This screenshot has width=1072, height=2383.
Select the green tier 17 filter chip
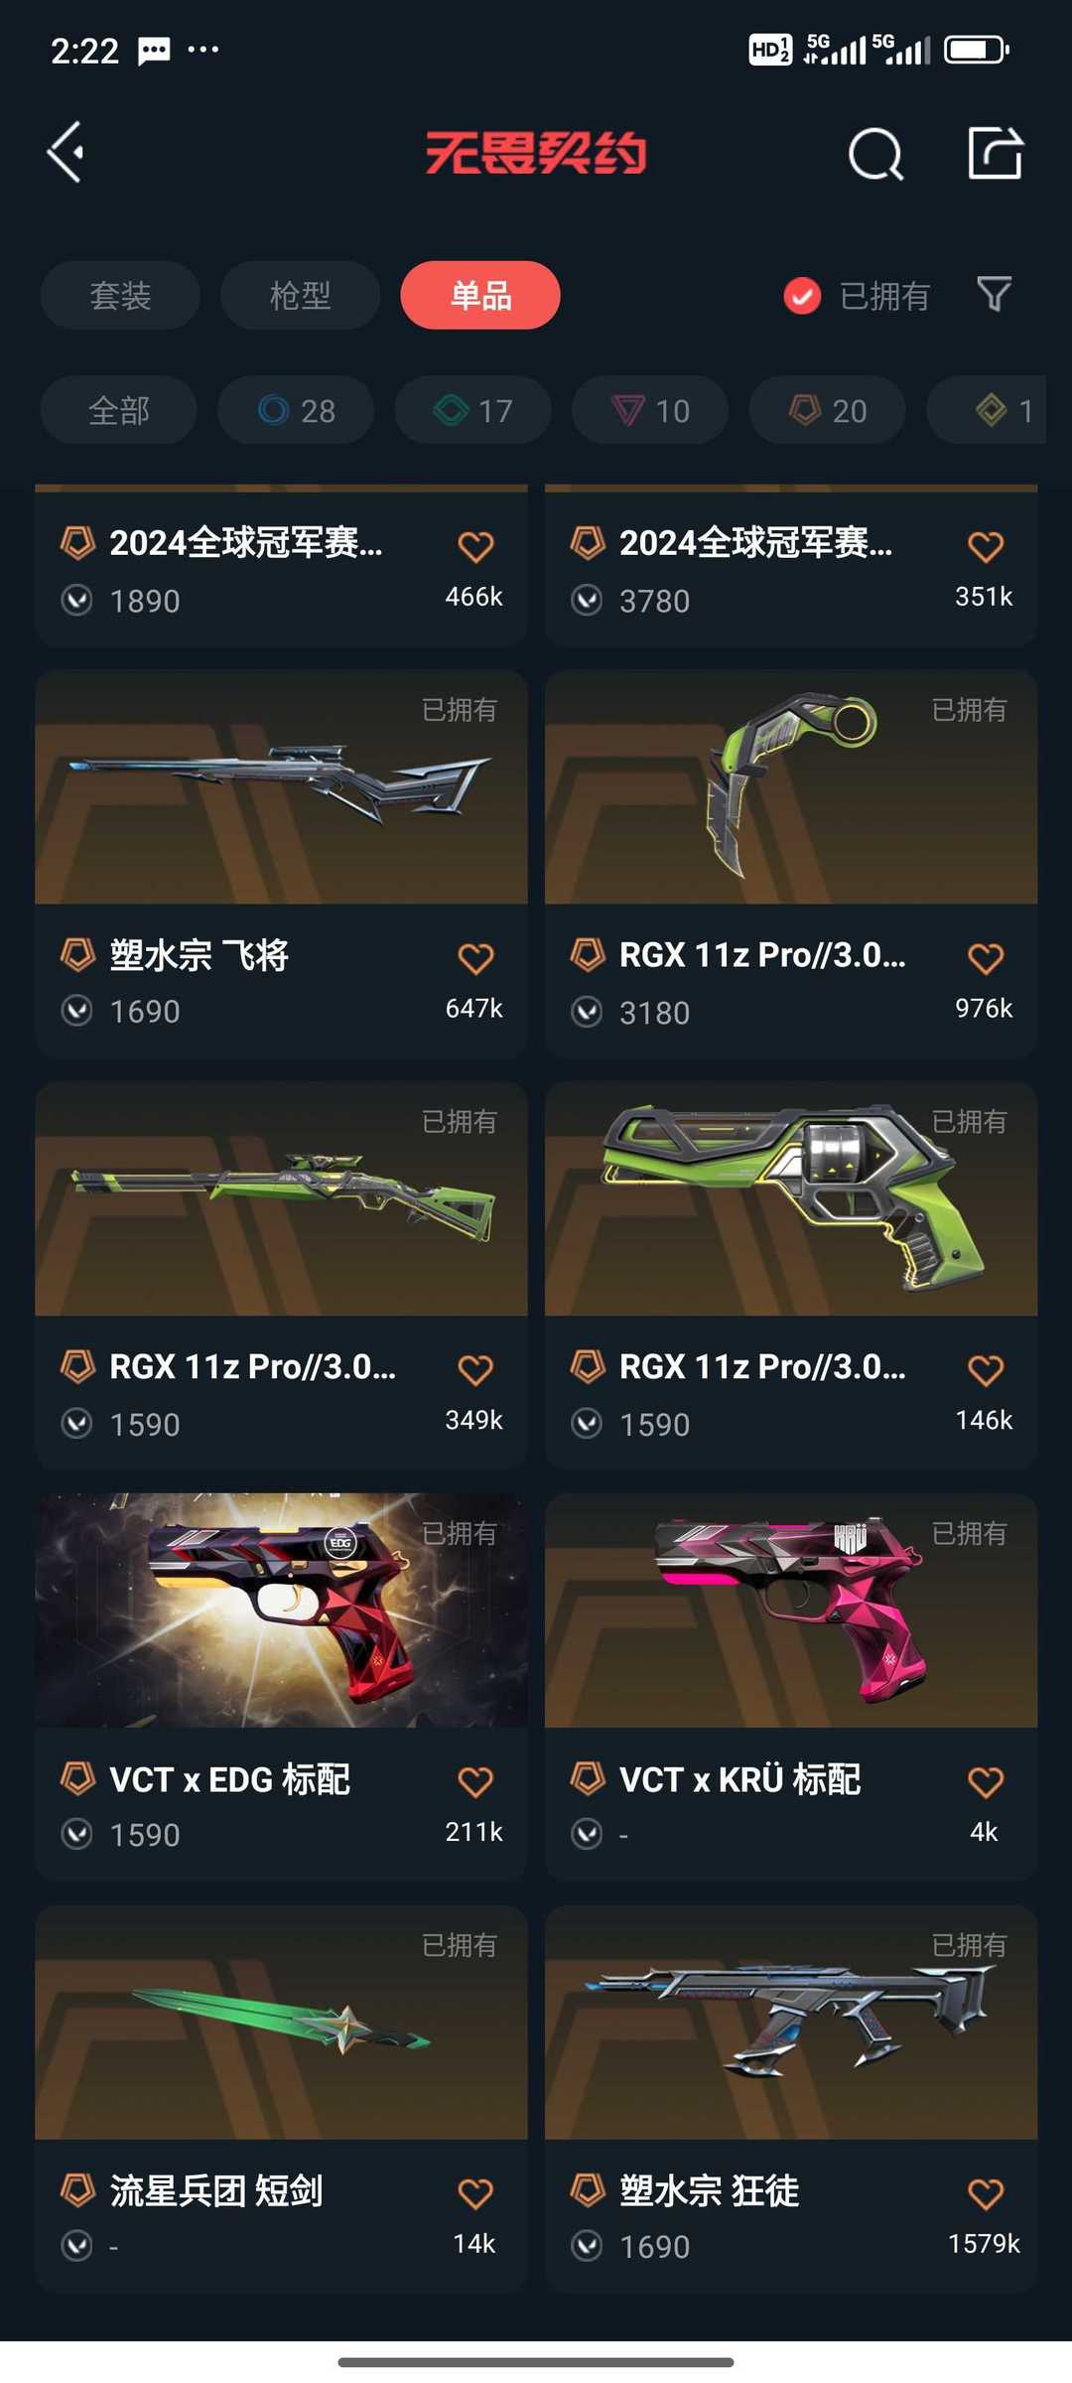(x=473, y=410)
